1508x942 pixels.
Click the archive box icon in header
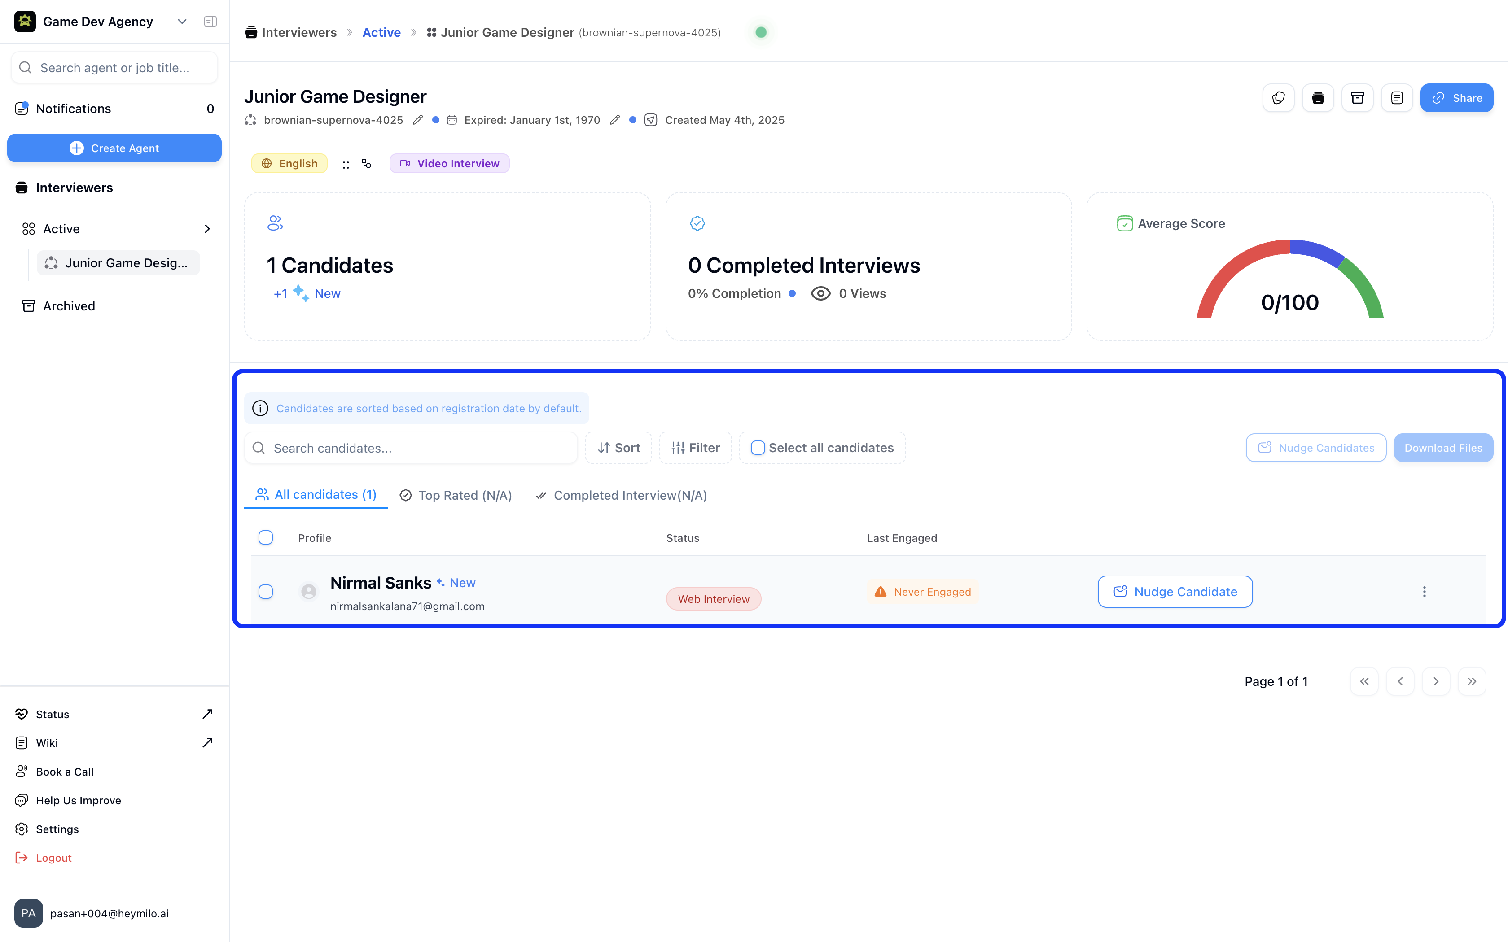click(x=1357, y=98)
